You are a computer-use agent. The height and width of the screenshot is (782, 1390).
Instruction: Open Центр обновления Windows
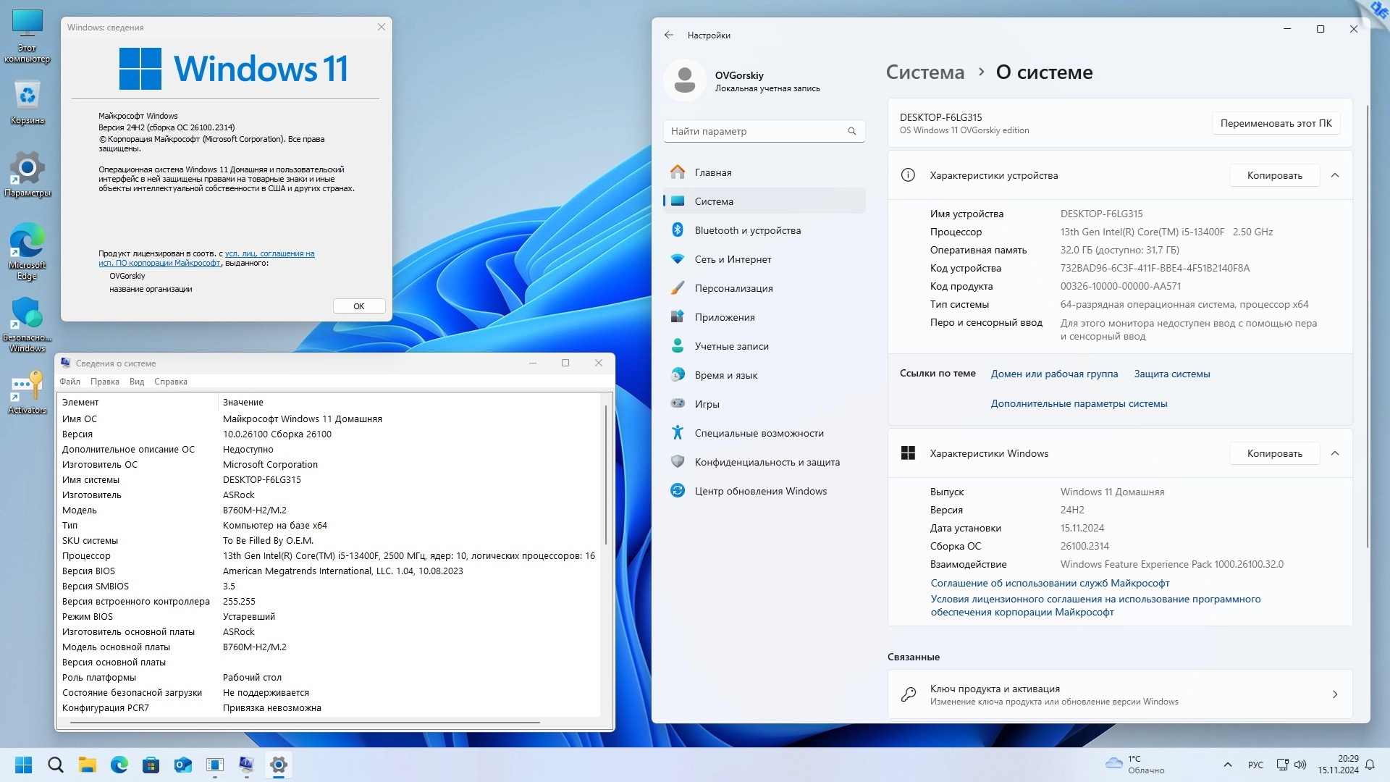tap(760, 491)
